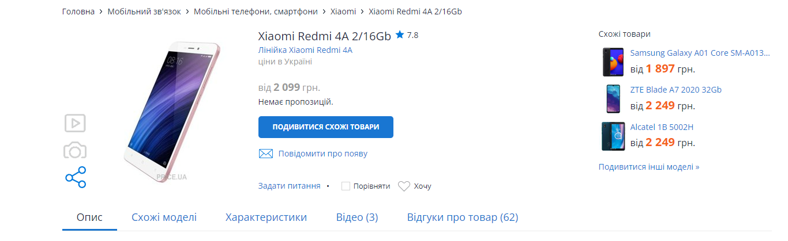The width and height of the screenshot is (788, 241).
Task: Open the Alcatel 1B phone thumbnail
Action: 613,136
